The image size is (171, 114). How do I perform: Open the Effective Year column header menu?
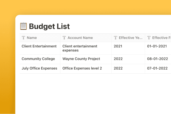[128, 38]
